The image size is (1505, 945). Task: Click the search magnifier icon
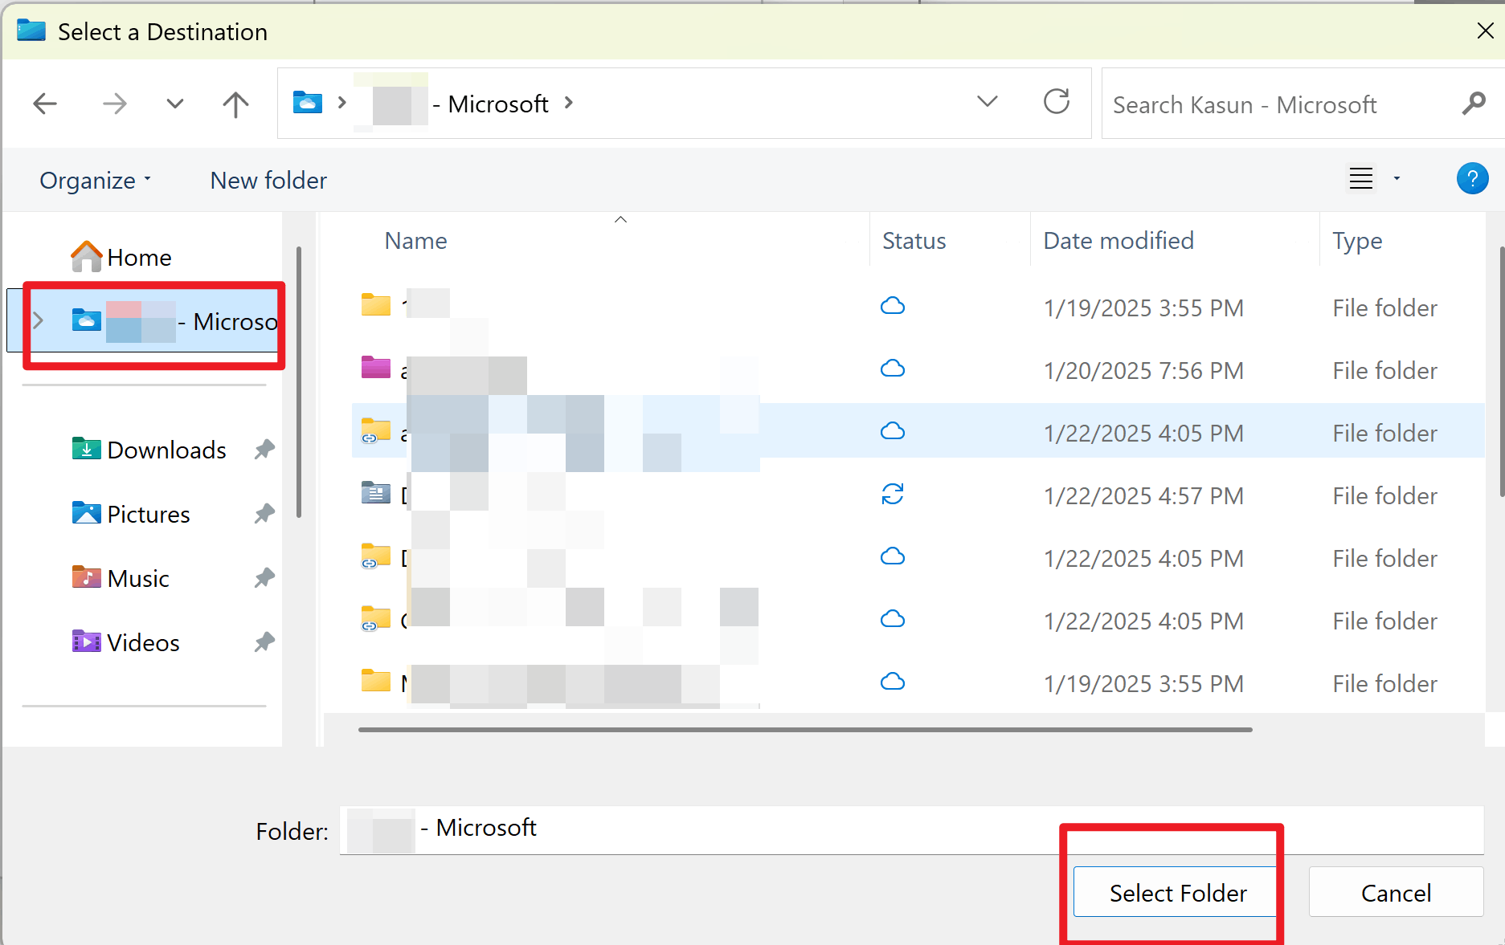1474,104
